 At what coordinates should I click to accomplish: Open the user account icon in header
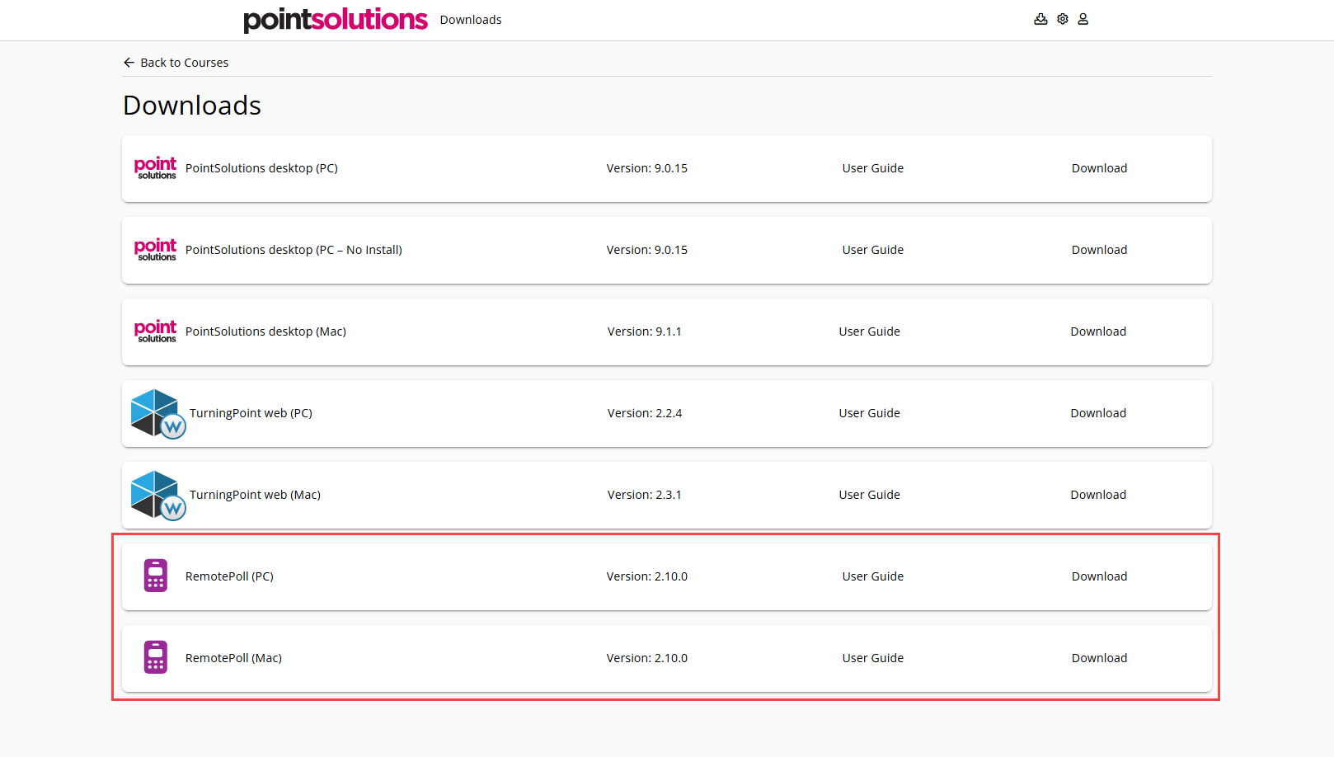[x=1083, y=19]
